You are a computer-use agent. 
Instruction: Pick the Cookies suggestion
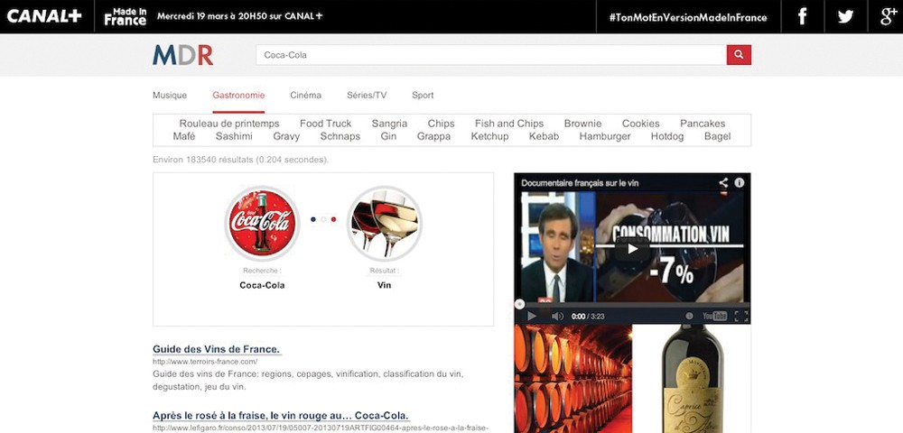[x=641, y=124]
